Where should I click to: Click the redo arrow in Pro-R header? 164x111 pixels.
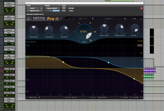coord(74,18)
